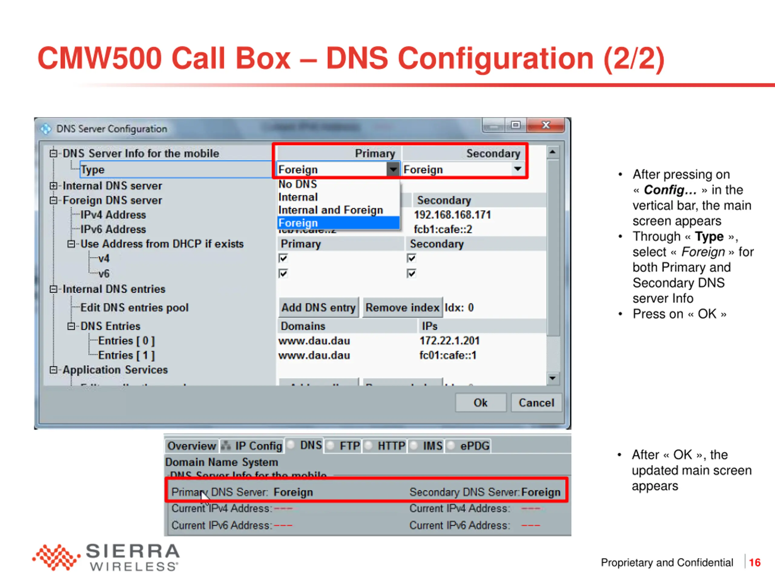
Task: Select v6 tree item under DHCP
Action: click(x=104, y=274)
